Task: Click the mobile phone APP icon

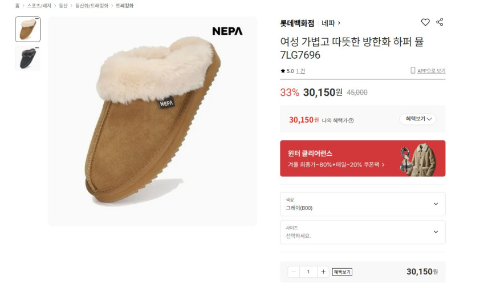Action: [x=413, y=71]
